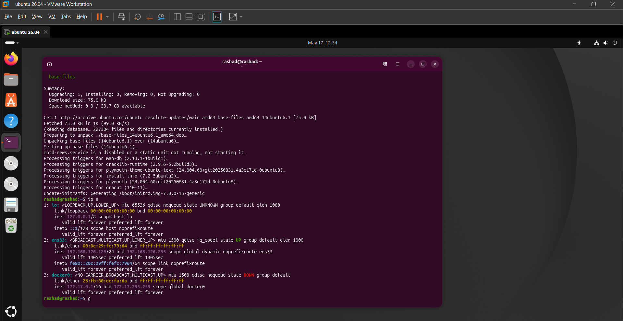Open the View menu

37,17
